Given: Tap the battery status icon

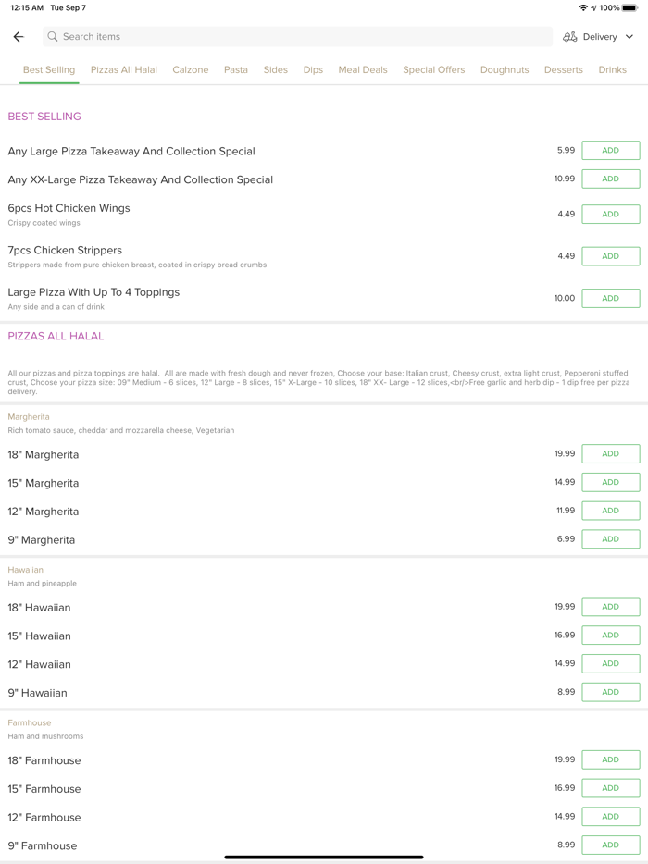Looking at the screenshot, I should 629,7.
